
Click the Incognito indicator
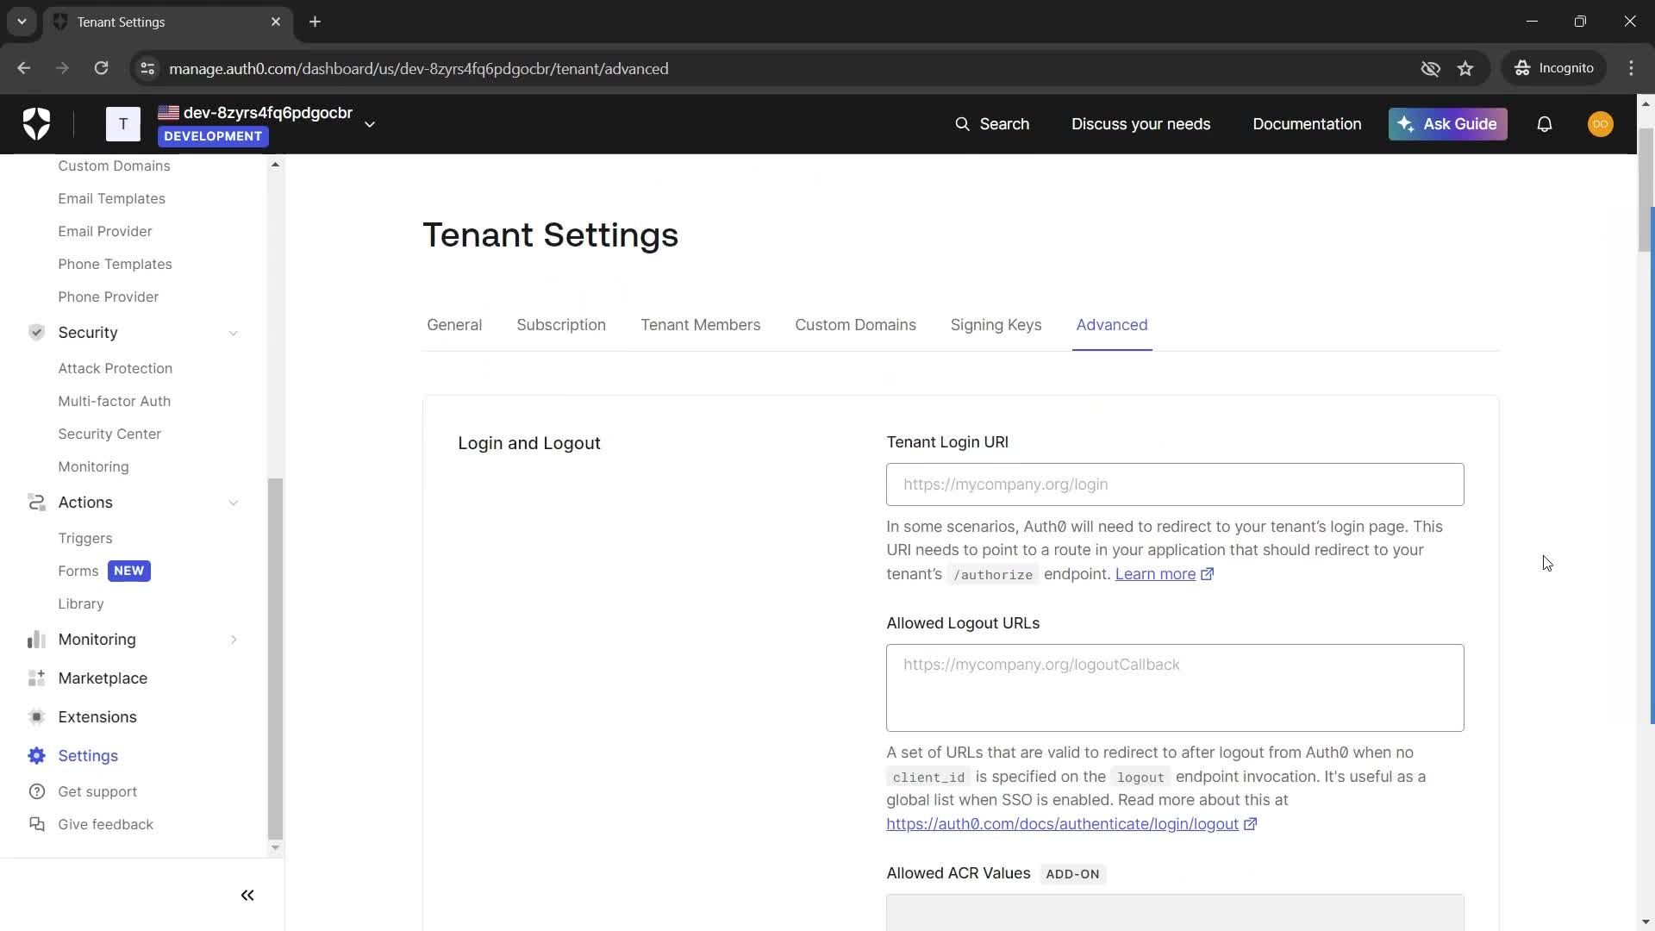click(1554, 68)
